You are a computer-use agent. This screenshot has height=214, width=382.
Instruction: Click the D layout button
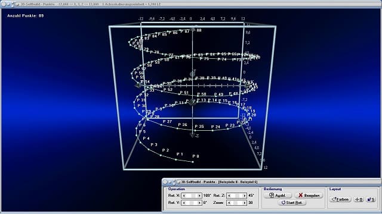point(359,199)
